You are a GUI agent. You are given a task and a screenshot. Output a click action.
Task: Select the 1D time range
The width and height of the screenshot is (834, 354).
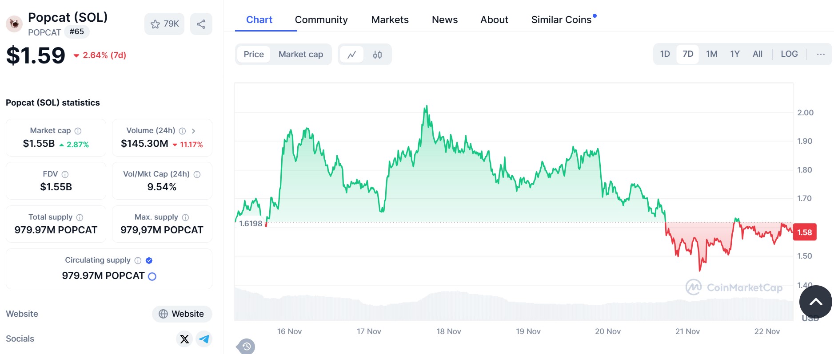pos(665,54)
